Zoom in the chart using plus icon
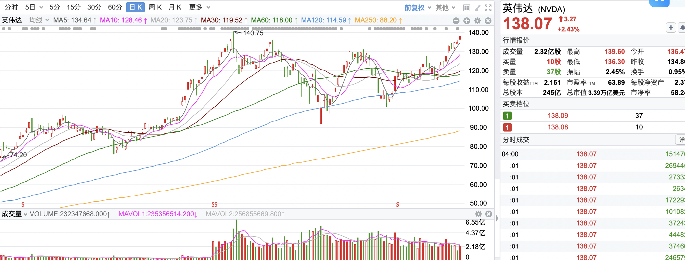This screenshot has width=685, height=260. [466, 20]
